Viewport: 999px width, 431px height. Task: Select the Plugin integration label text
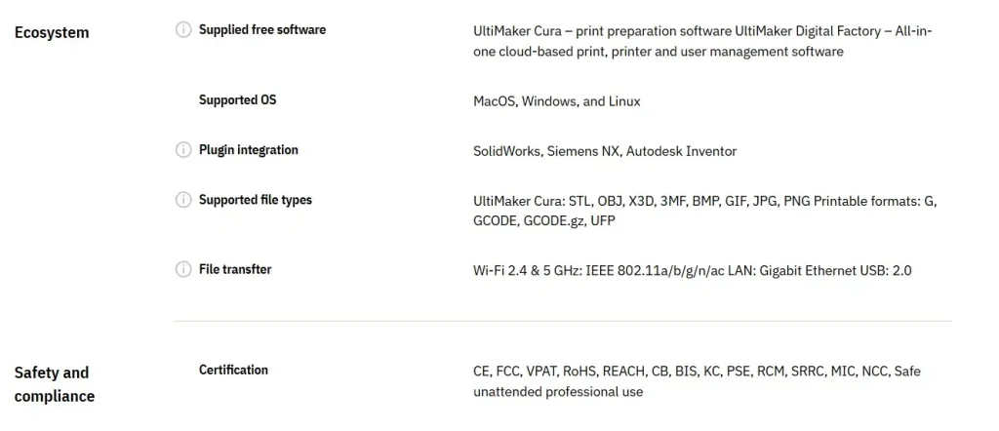pyautogui.click(x=248, y=150)
